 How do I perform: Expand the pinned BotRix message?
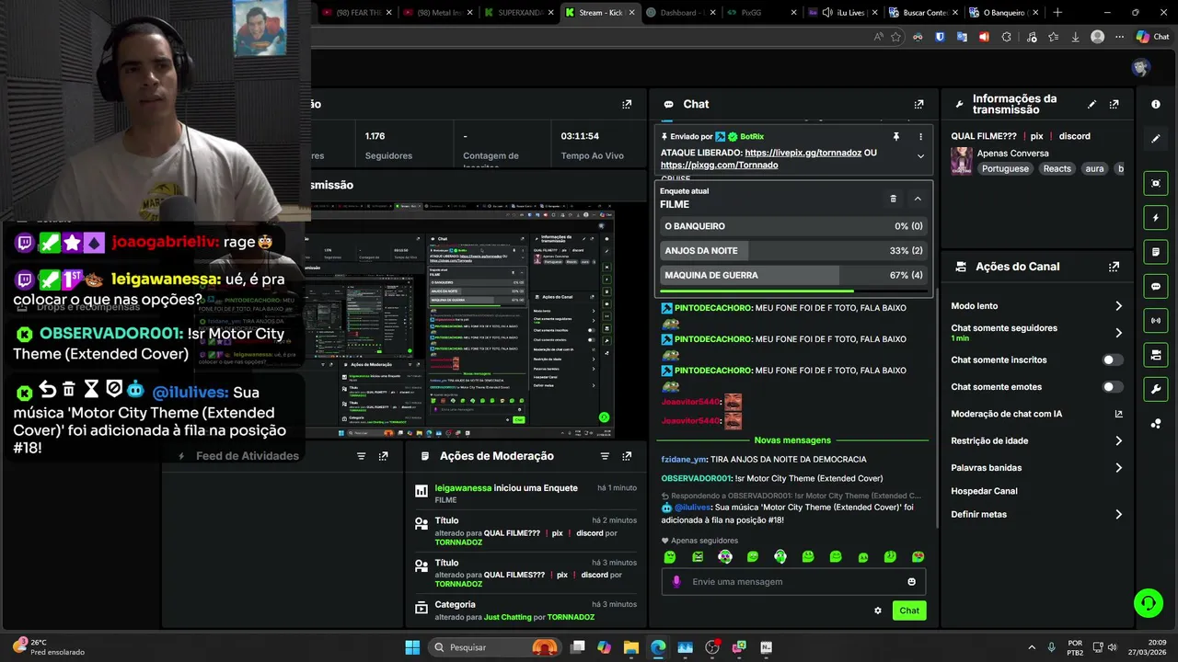pos(920,156)
